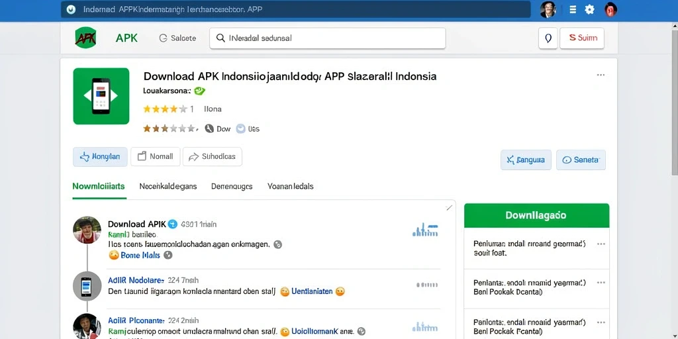The height and width of the screenshot is (339, 678).
Task: Click the three-dot menu beside app title
Action: coord(601,75)
